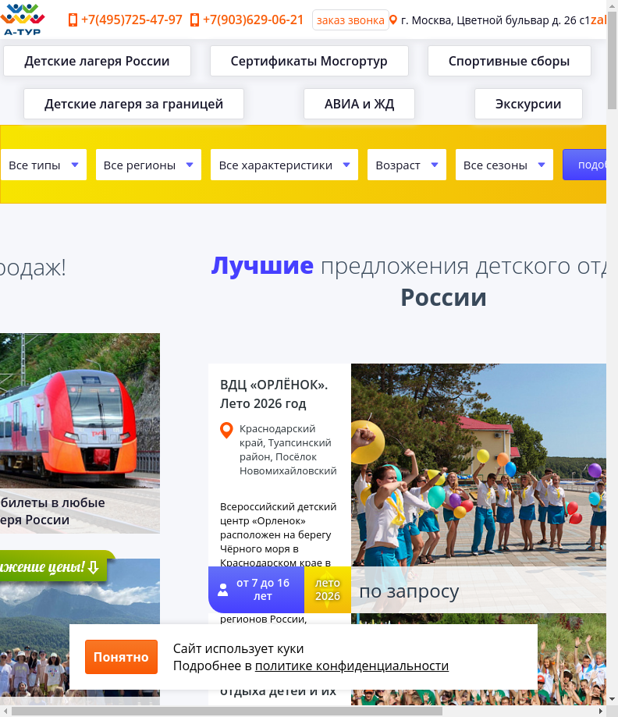Click phone icon beside +7(495)725-47-97
618x717 pixels.
pos(73,20)
